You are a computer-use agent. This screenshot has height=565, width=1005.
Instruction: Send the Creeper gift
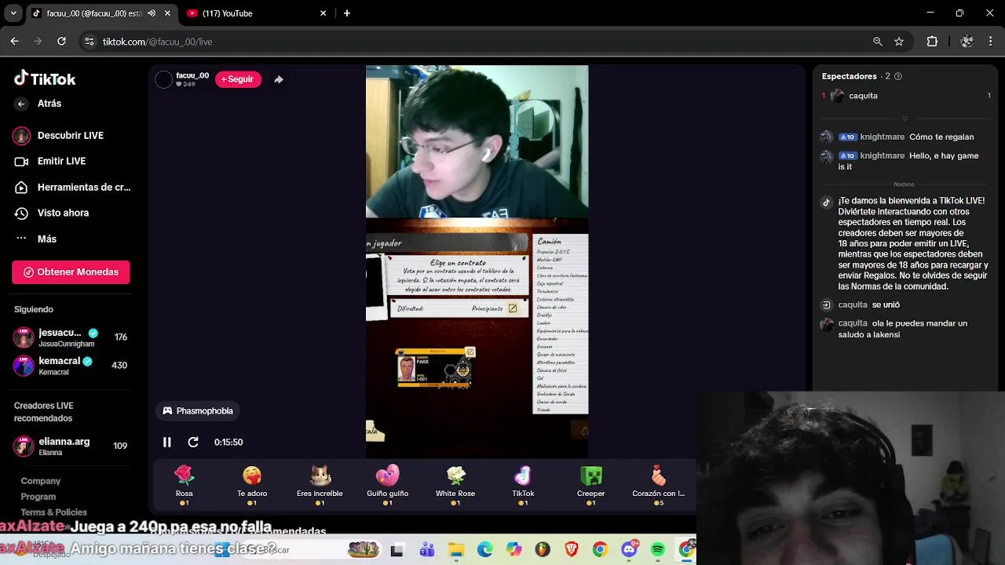590,485
